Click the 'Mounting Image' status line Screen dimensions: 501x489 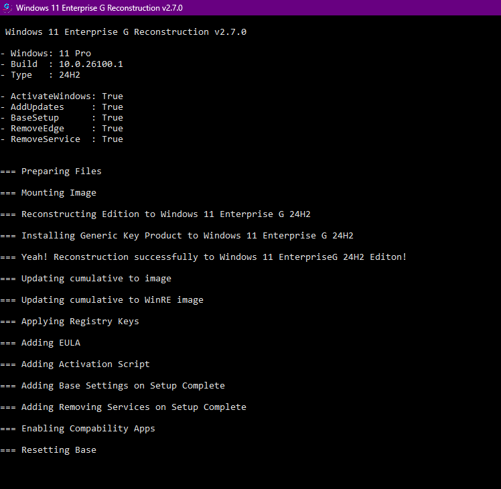click(x=48, y=193)
